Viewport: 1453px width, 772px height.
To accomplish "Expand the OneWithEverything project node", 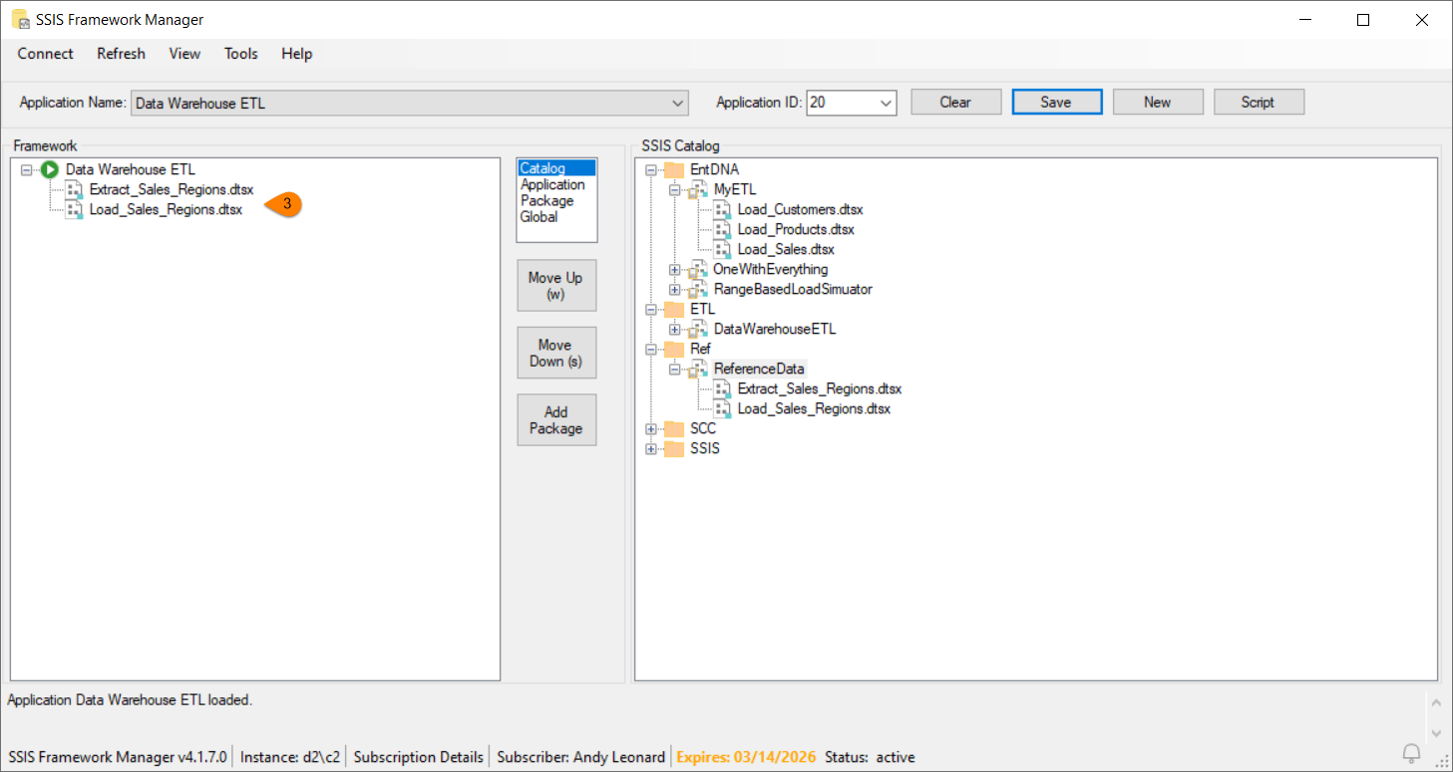I will point(675,270).
